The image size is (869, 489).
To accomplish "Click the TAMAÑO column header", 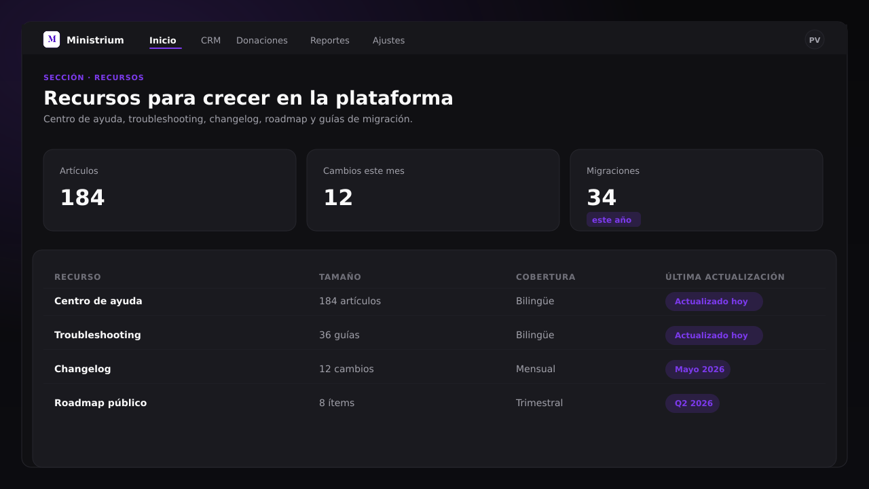I will pos(340,277).
